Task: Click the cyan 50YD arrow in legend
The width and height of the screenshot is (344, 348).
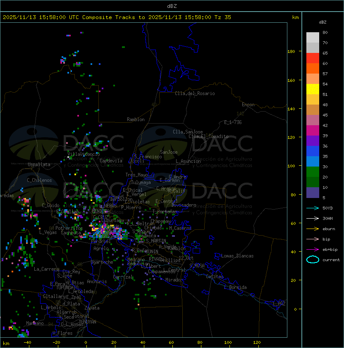Action: [313, 208]
